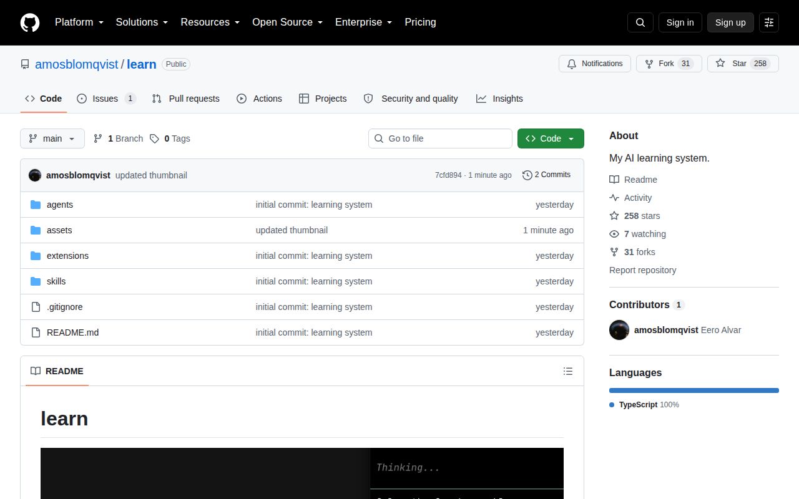View the 2 Commits history
This screenshot has width=799, height=499.
click(x=546, y=175)
